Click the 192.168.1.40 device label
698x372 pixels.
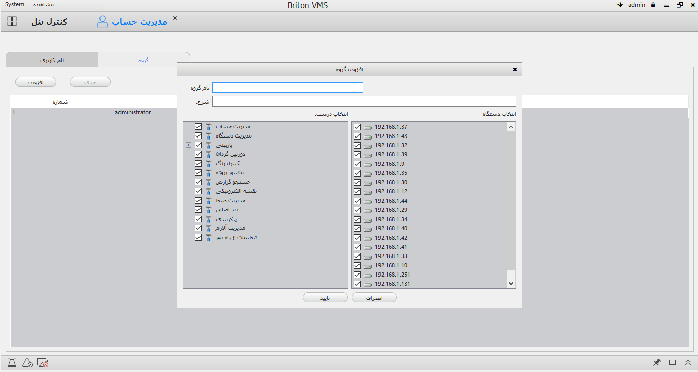point(391,228)
